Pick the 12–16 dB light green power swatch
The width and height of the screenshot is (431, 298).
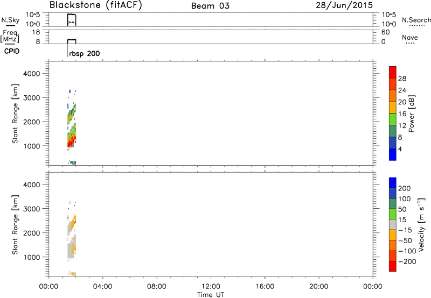393,118
